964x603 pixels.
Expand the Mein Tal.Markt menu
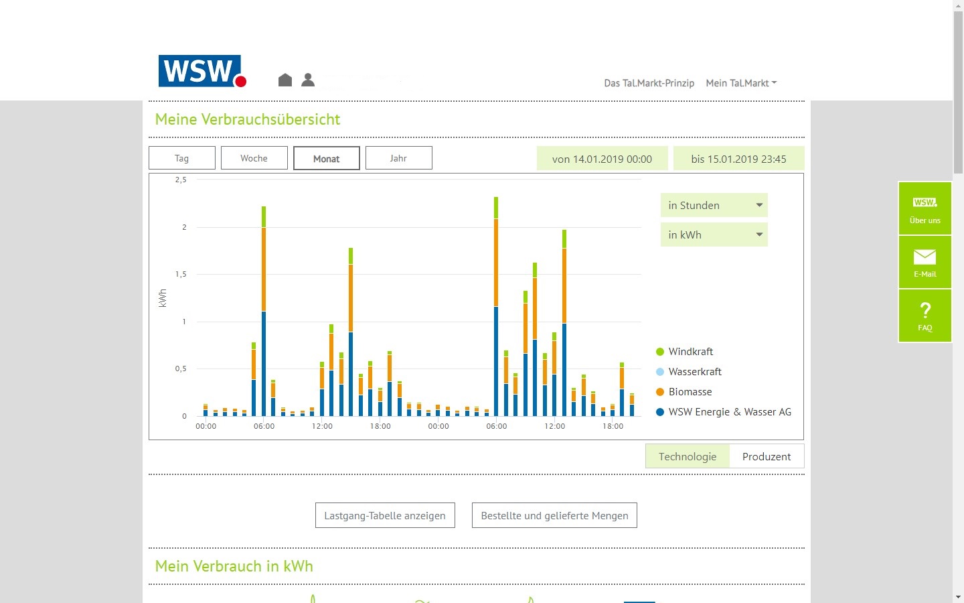(x=741, y=83)
